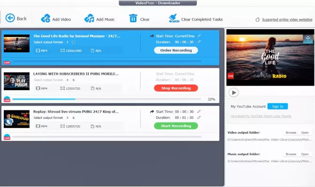Click Start Recording button
This screenshot has height=187, width=315.
(x=176, y=126)
